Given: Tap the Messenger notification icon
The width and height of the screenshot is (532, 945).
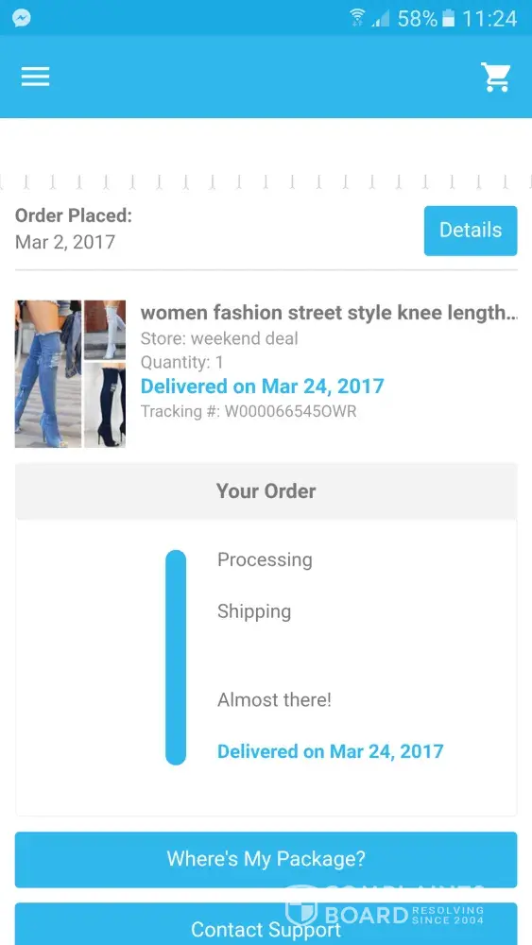Looking at the screenshot, I should tap(21, 18).
